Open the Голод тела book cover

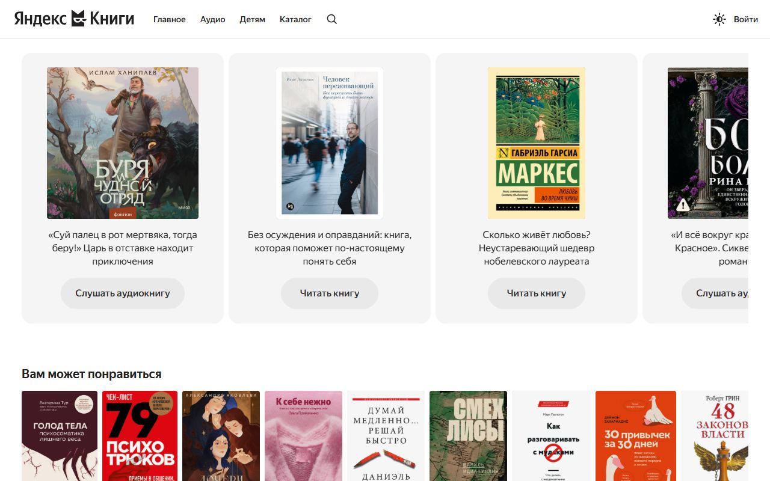60,436
